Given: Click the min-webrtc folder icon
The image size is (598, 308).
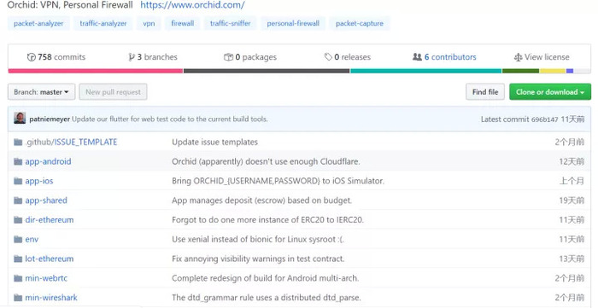Looking at the screenshot, I should point(18,278).
